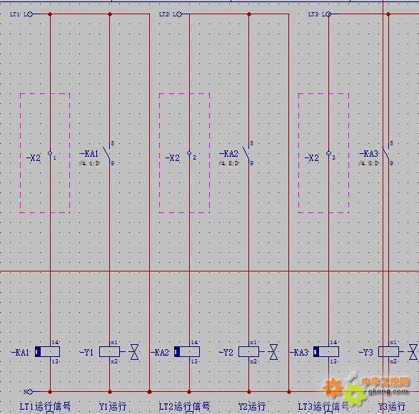Select the KA1 relay coil symbol
This screenshot has height=414, width=419.
(x=47, y=351)
